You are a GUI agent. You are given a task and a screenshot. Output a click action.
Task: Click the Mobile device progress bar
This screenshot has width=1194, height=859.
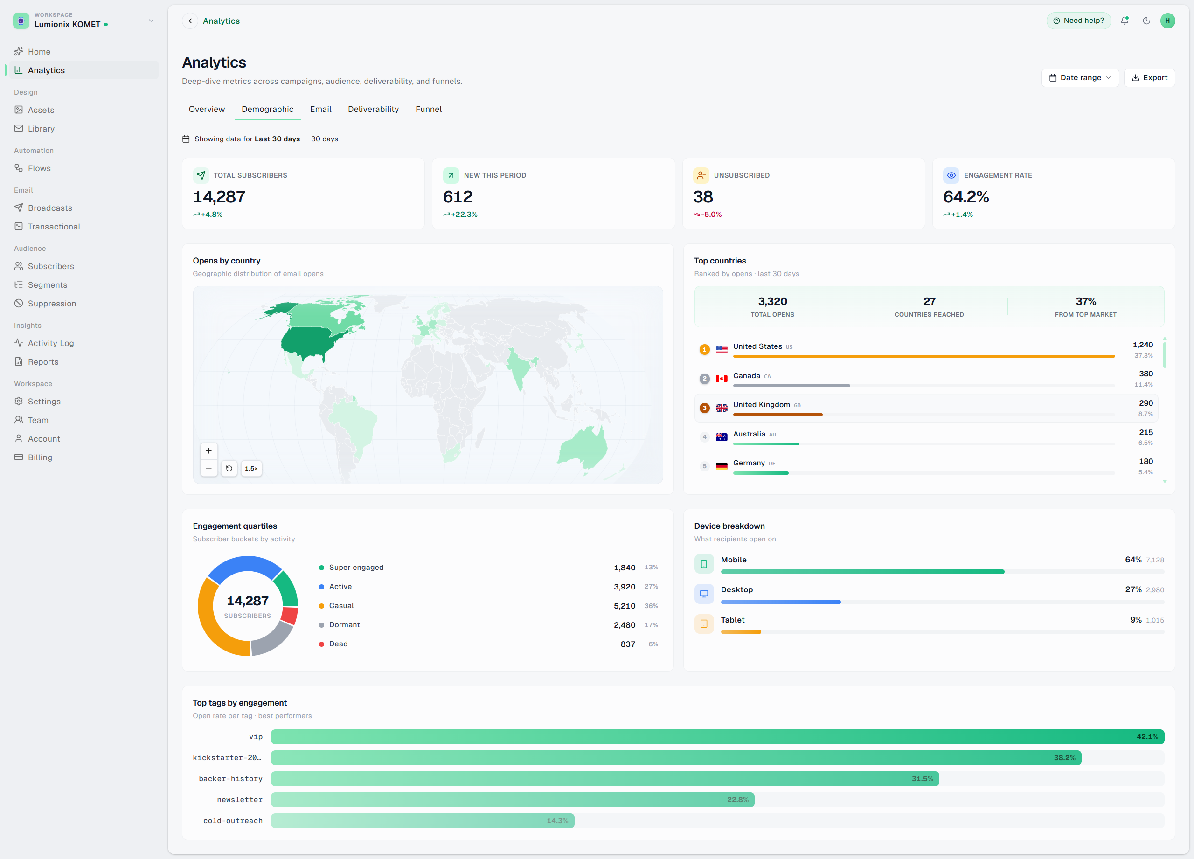(x=942, y=572)
